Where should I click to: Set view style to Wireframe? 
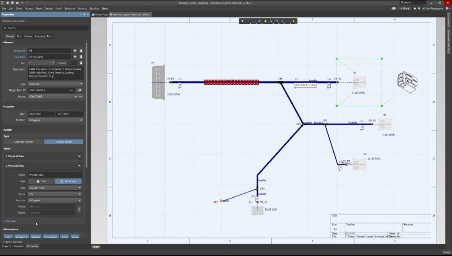tap(68, 181)
